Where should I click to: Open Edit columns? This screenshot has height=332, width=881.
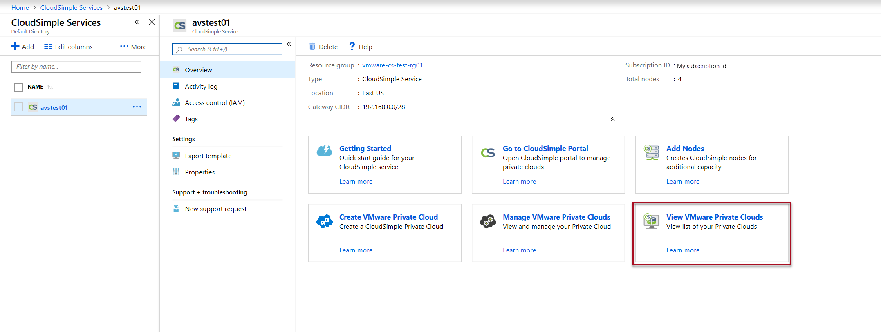[x=68, y=47]
